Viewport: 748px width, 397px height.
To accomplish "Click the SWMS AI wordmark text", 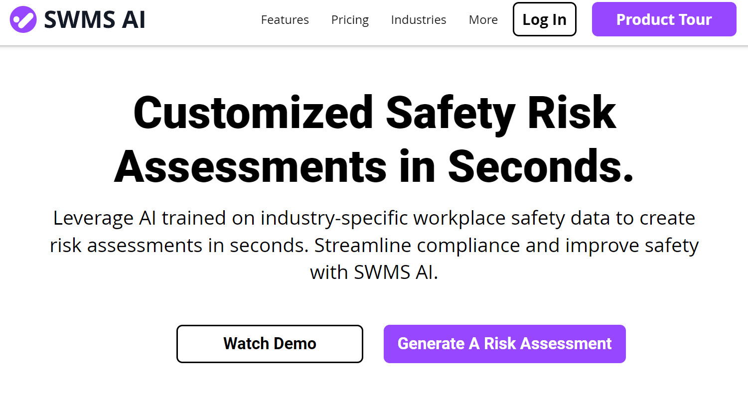I will tap(95, 20).
